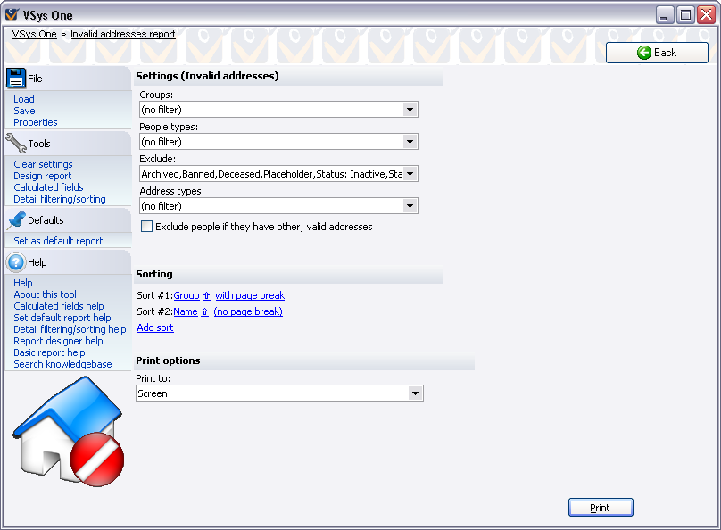This screenshot has width=721, height=530.
Task: Open Detail filtering/sorting under Tools
Action: [60, 199]
